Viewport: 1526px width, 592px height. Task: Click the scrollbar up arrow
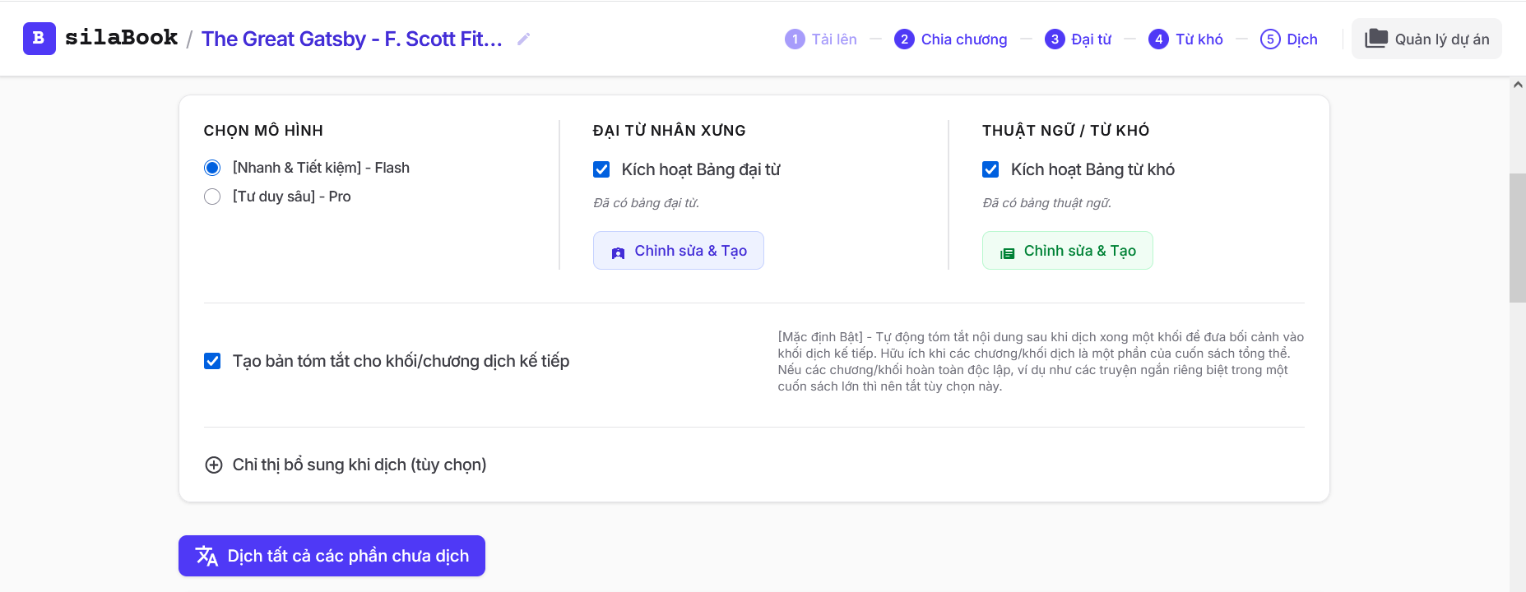tap(1518, 85)
